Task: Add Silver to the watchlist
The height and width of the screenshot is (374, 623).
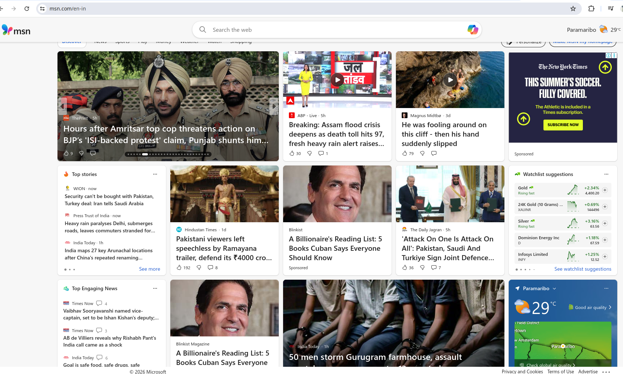Action: pyautogui.click(x=605, y=223)
